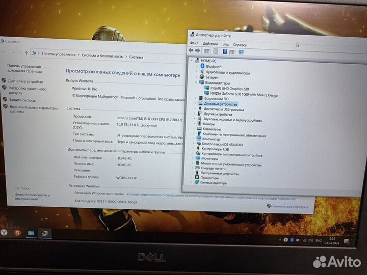Select Контроллеры IDE ATA/ATAPI row
The width and height of the screenshot is (367, 275).
pyautogui.click(x=222, y=144)
